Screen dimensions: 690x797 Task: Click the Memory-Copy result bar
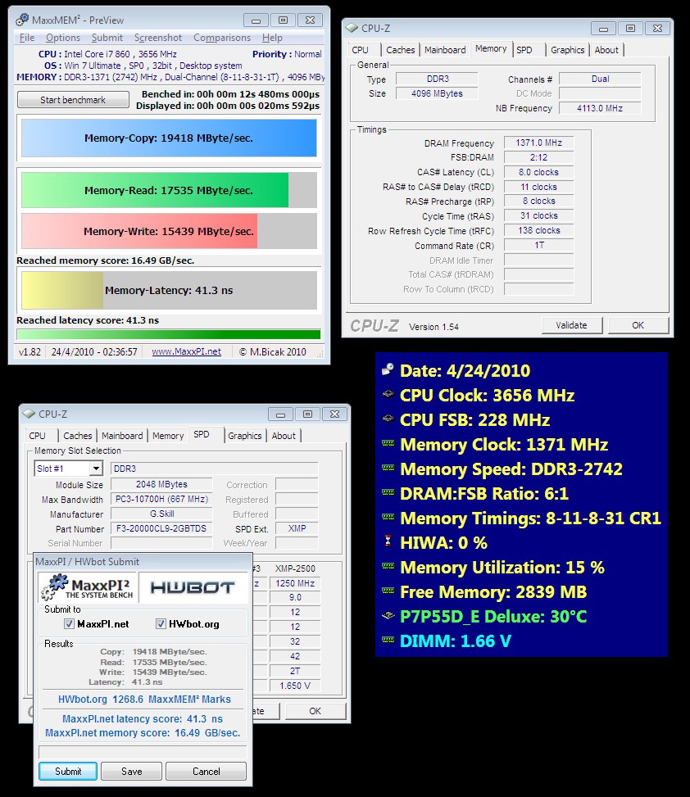tap(169, 138)
